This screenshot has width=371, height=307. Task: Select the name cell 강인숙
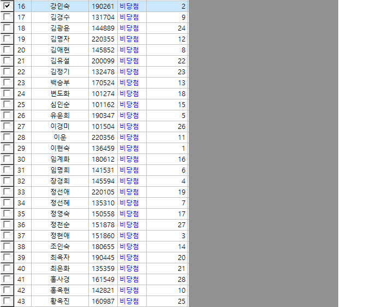point(60,6)
